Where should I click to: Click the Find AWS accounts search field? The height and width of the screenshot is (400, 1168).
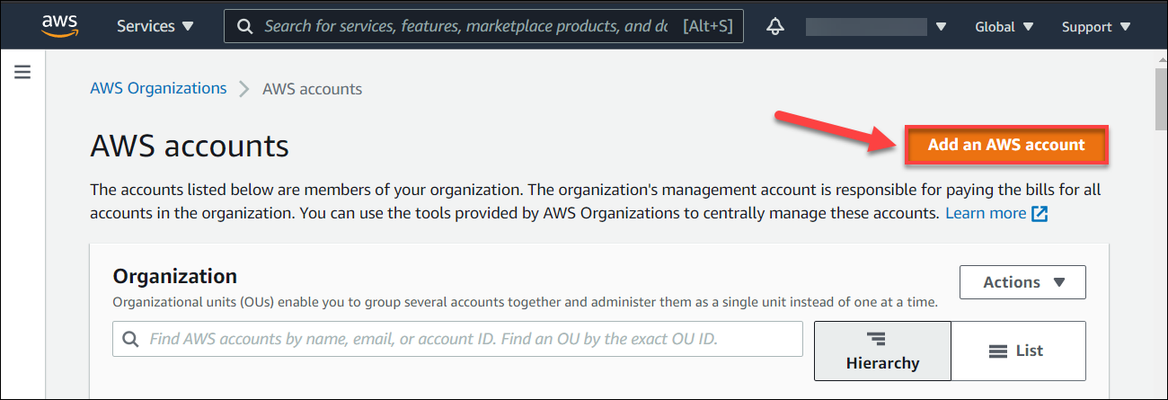457,339
